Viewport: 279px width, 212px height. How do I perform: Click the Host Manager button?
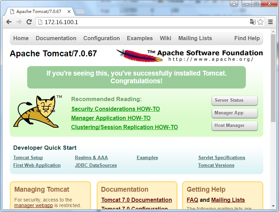pyautogui.click(x=234, y=126)
